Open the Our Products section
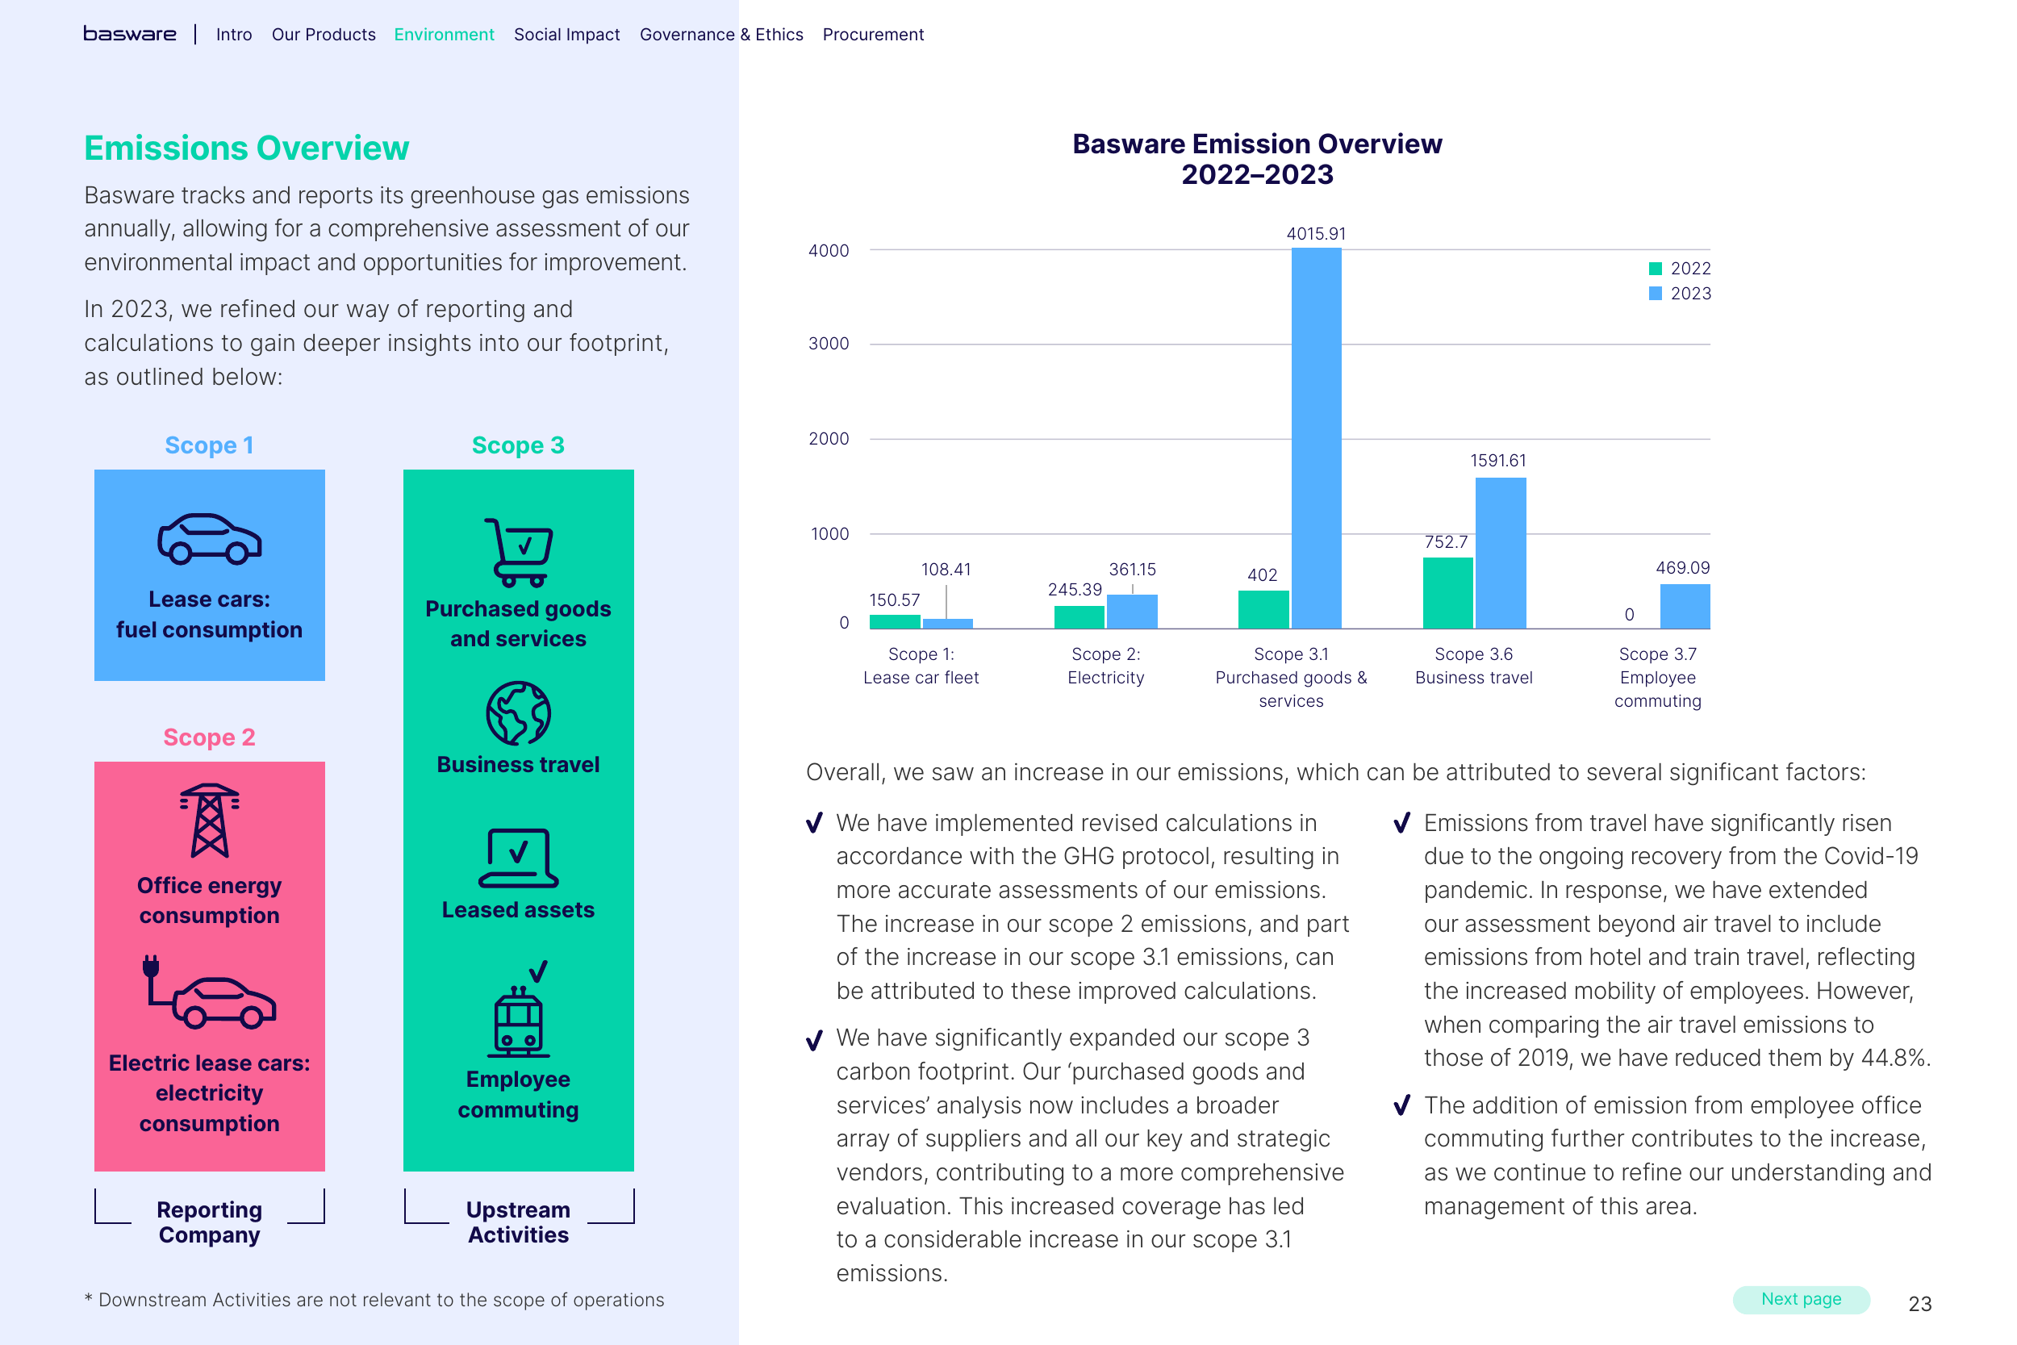 pos(324,35)
